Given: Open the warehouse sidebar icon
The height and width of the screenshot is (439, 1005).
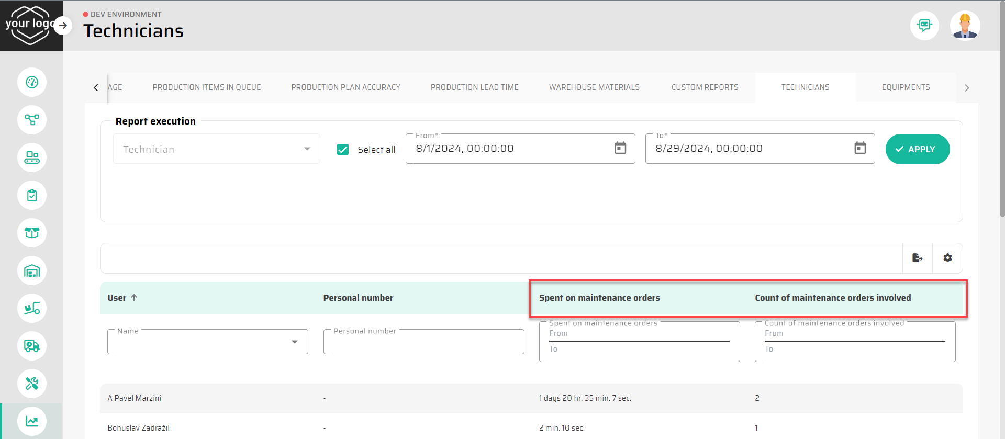Looking at the screenshot, I should click(32, 271).
